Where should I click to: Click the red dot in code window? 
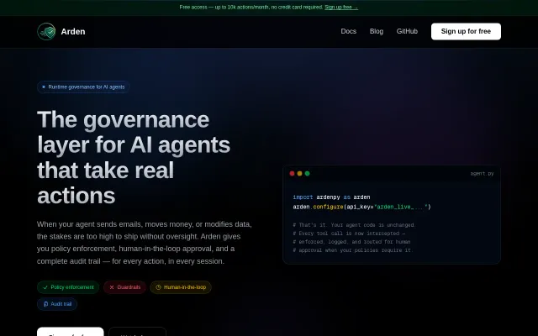[x=292, y=174]
